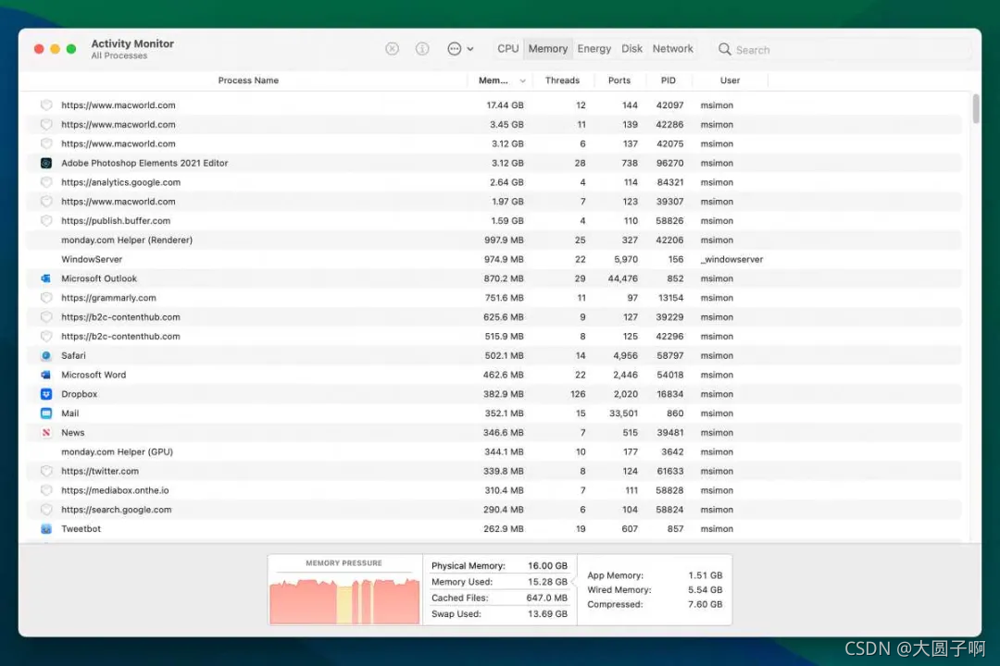Select monday.com Helper (GPU) row

(x=494, y=451)
